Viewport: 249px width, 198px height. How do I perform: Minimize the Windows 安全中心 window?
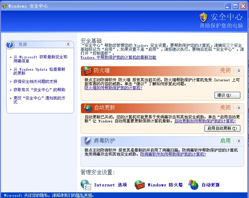click(x=228, y=6)
